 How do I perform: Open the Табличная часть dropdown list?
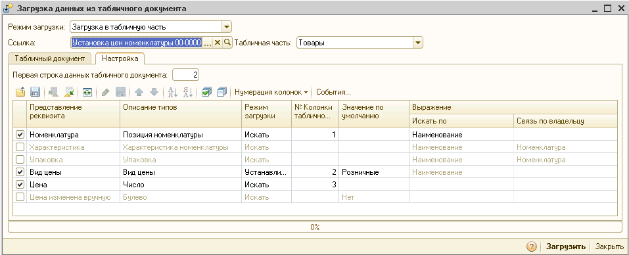(x=418, y=43)
